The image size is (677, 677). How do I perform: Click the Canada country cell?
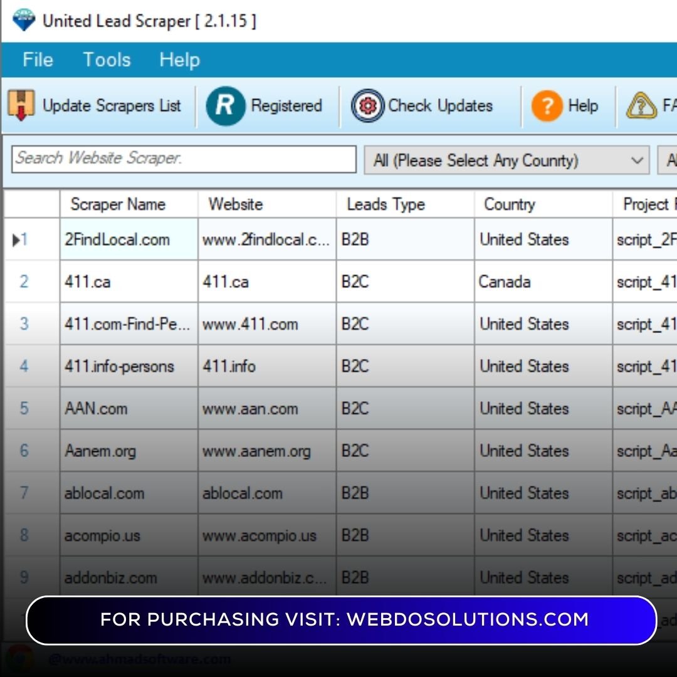[x=543, y=281]
